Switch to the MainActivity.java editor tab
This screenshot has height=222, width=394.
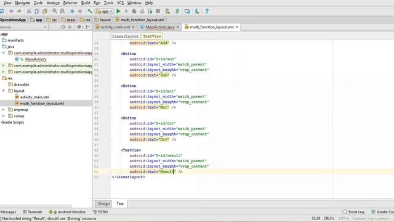(159, 27)
